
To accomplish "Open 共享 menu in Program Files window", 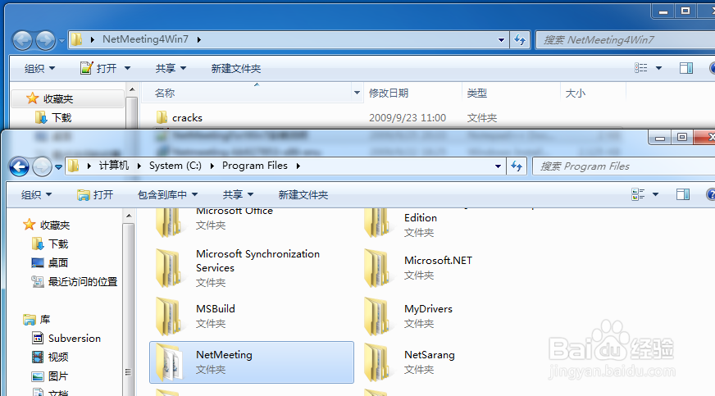I will (x=238, y=195).
